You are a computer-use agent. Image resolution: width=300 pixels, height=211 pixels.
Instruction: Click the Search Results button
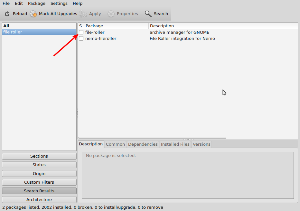point(39,191)
